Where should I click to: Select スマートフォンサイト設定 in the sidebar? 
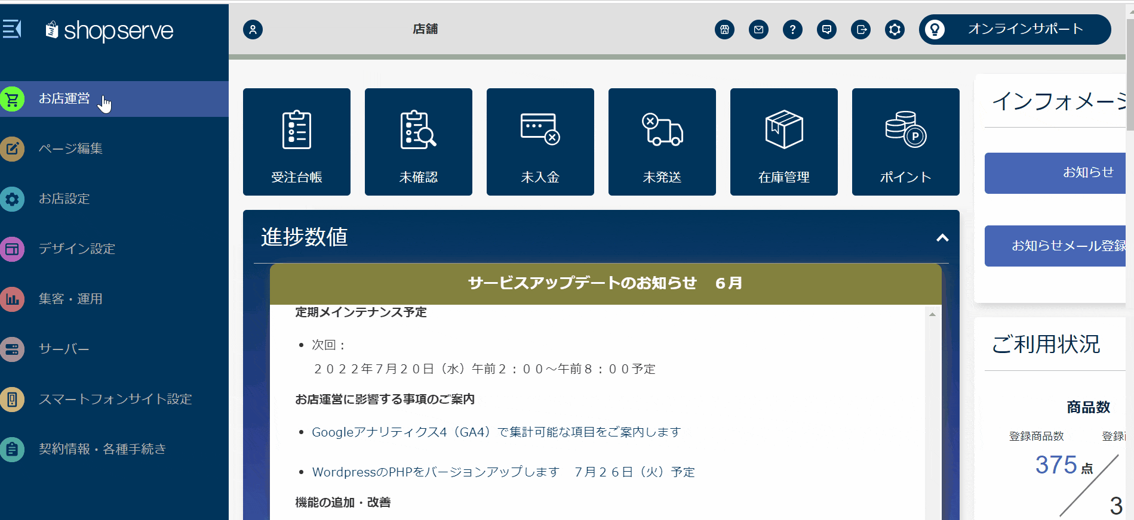point(114,399)
